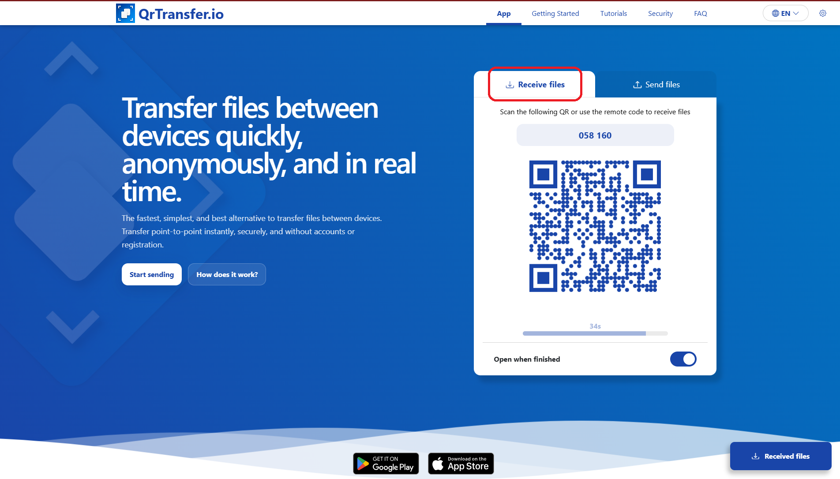This screenshot has width=840, height=479.
Task: Switch to the App nav tab
Action: click(x=503, y=14)
